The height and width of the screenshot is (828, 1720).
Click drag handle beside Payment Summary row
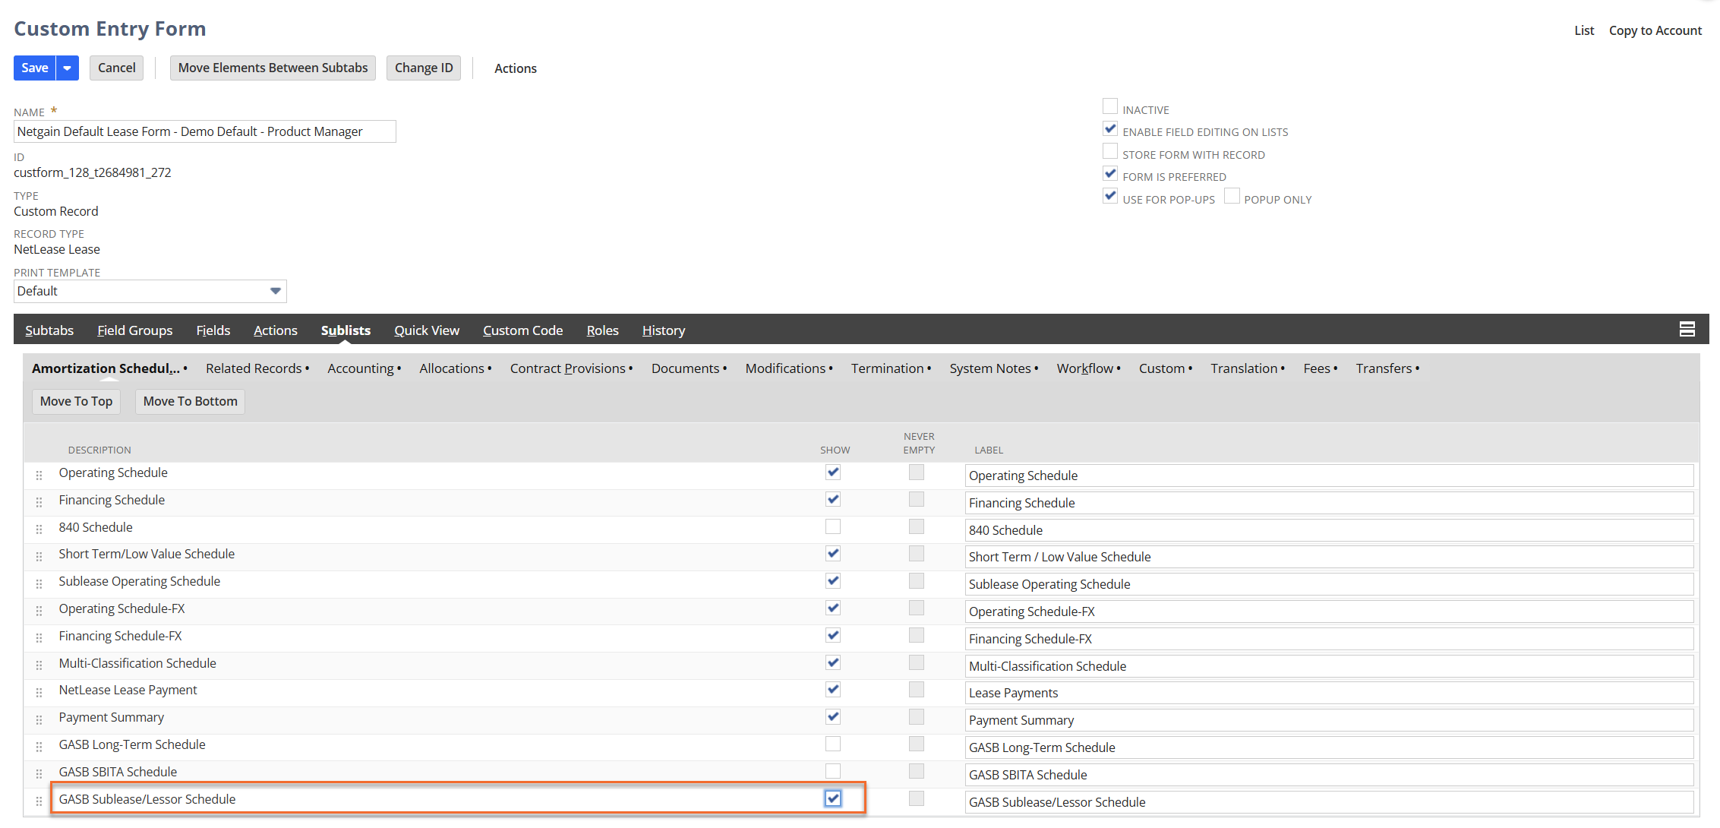click(x=39, y=719)
